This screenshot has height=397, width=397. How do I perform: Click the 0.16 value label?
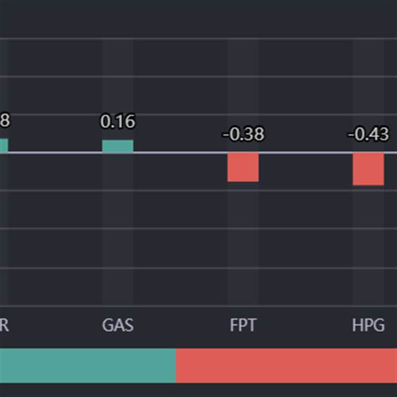(x=117, y=122)
